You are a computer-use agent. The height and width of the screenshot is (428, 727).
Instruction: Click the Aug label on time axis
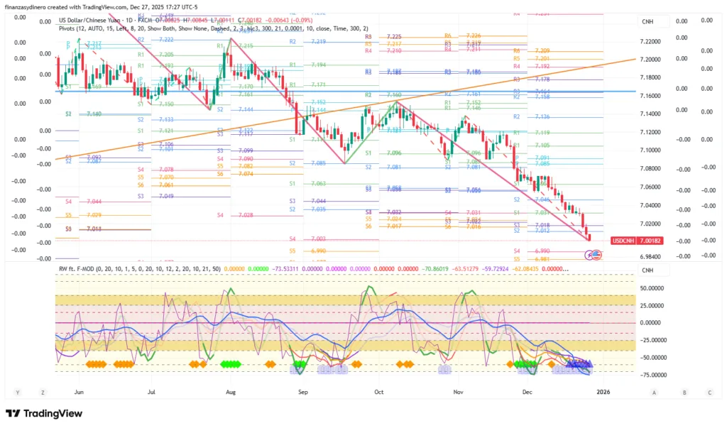(230, 391)
